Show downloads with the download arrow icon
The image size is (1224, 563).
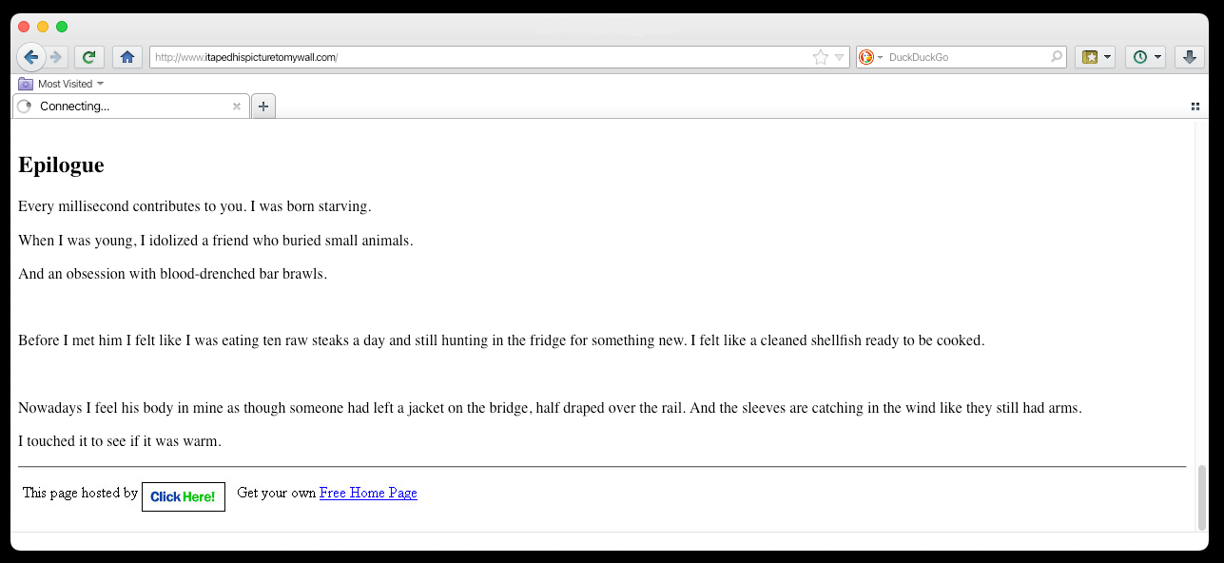1189,57
